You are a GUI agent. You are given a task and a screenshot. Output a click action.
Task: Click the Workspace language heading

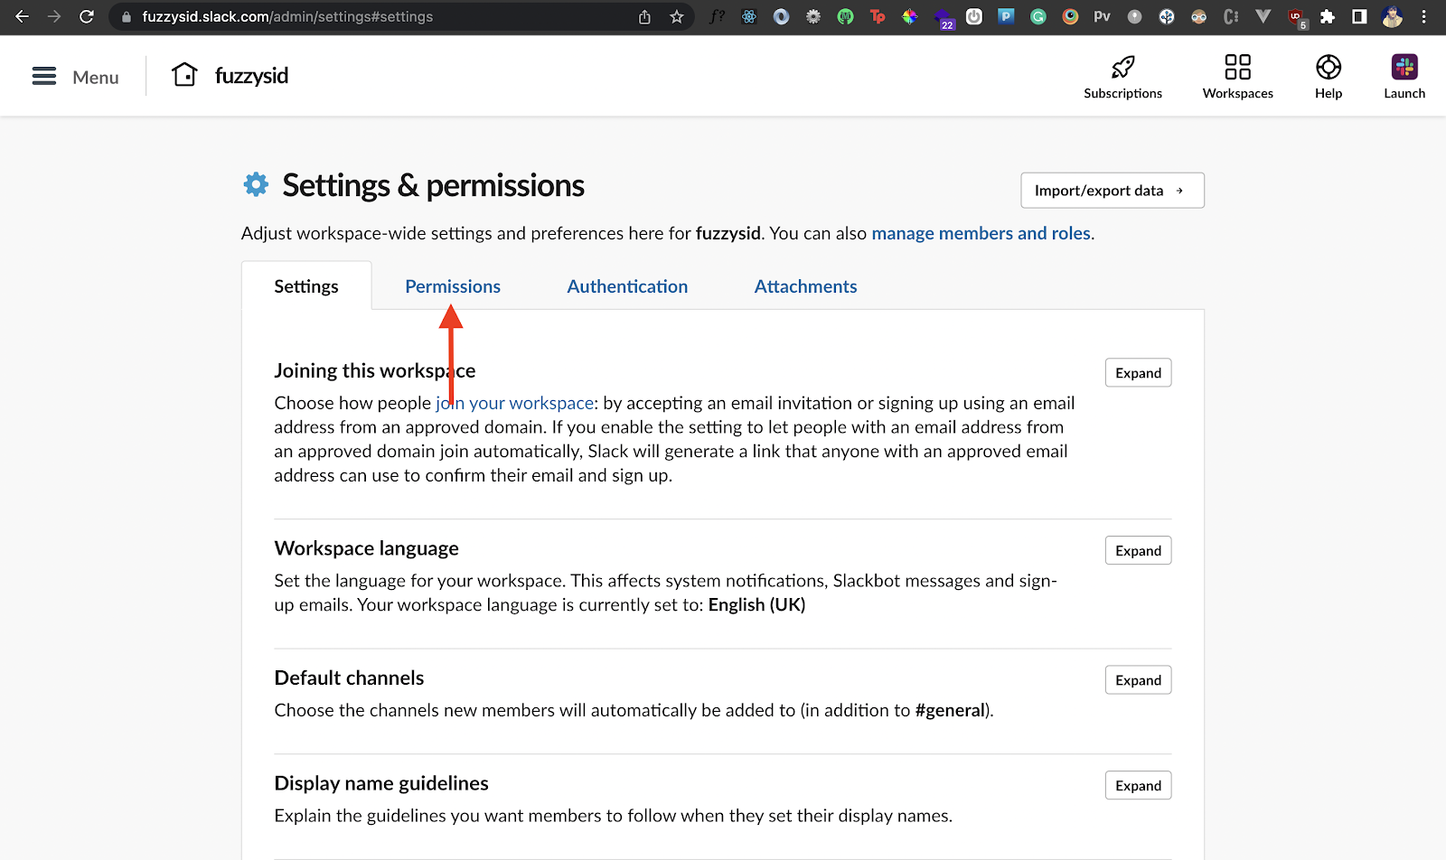pos(366,548)
